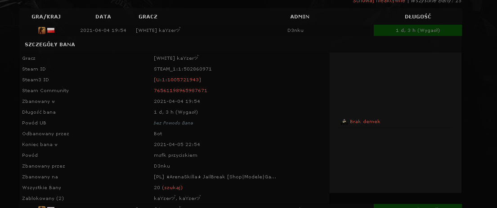Click admin name D3nku in ban row
The image size is (497, 208).
click(x=296, y=31)
